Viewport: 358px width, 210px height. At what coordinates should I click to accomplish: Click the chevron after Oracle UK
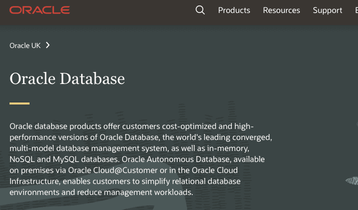[x=48, y=45]
